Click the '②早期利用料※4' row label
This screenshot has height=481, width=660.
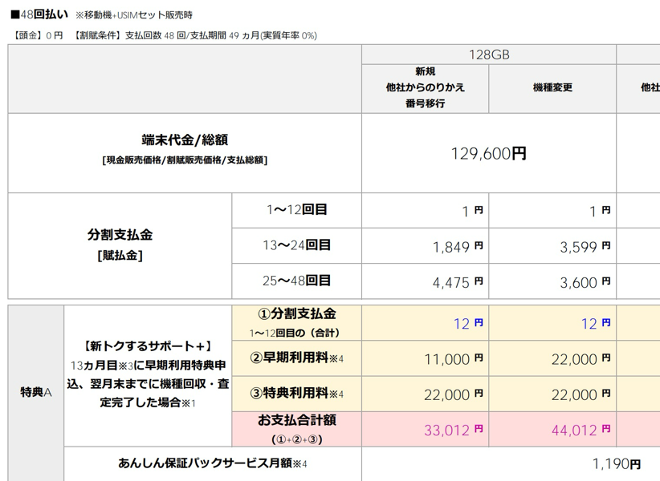point(297,358)
